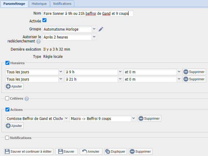This screenshot has height=156, width=208.
Task: Click help icon beside Critères
Action: point(27,99)
